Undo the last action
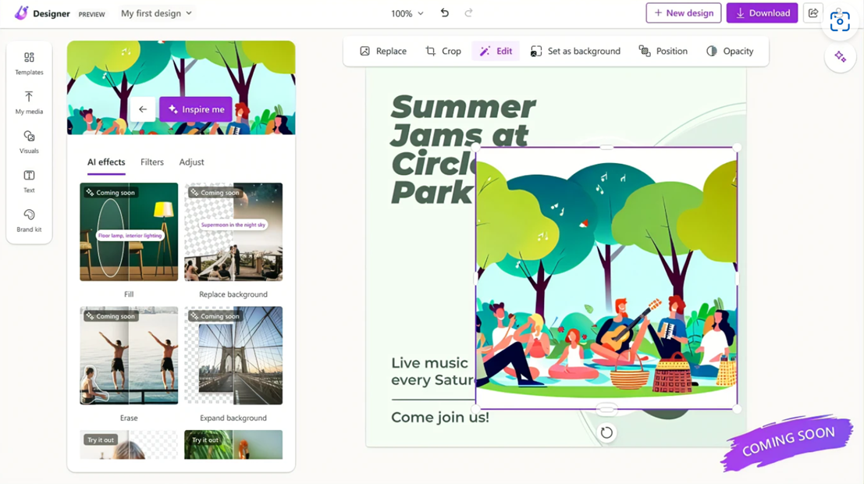Screen dimensions: 864x484 (445, 12)
